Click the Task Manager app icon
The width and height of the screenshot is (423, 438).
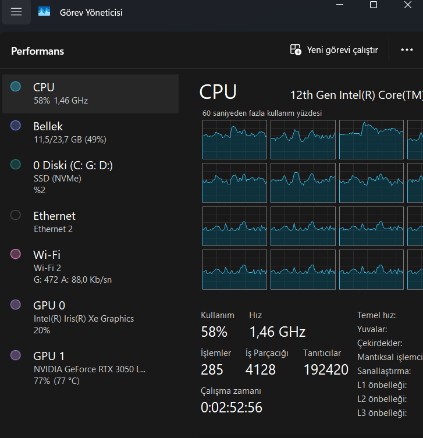point(44,12)
